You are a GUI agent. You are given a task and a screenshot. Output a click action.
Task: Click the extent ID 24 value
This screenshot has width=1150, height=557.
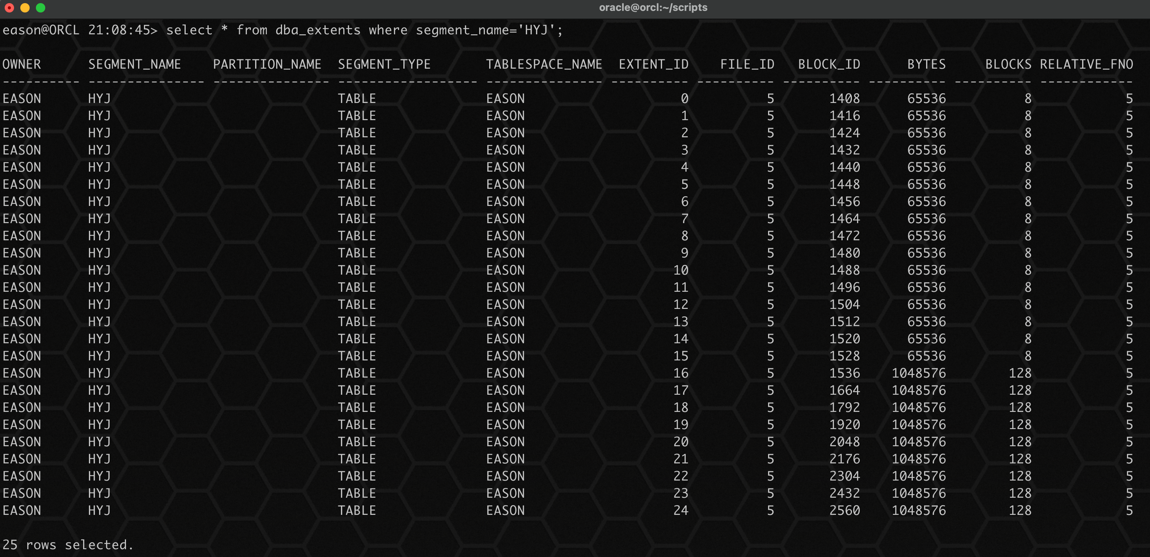(x=680, y=510)
